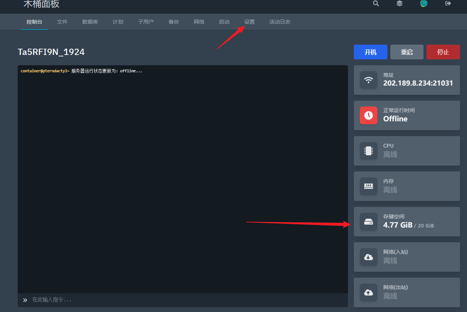Click the disk drive storage icon
This screenshot has height=312, width=467.
point(369,222)
